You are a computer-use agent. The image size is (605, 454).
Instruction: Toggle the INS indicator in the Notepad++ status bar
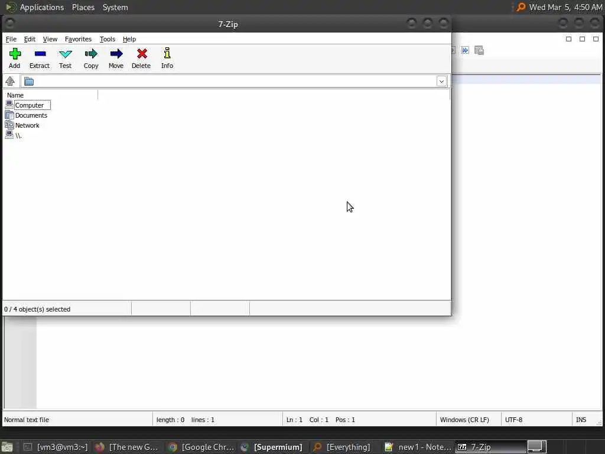581,420
